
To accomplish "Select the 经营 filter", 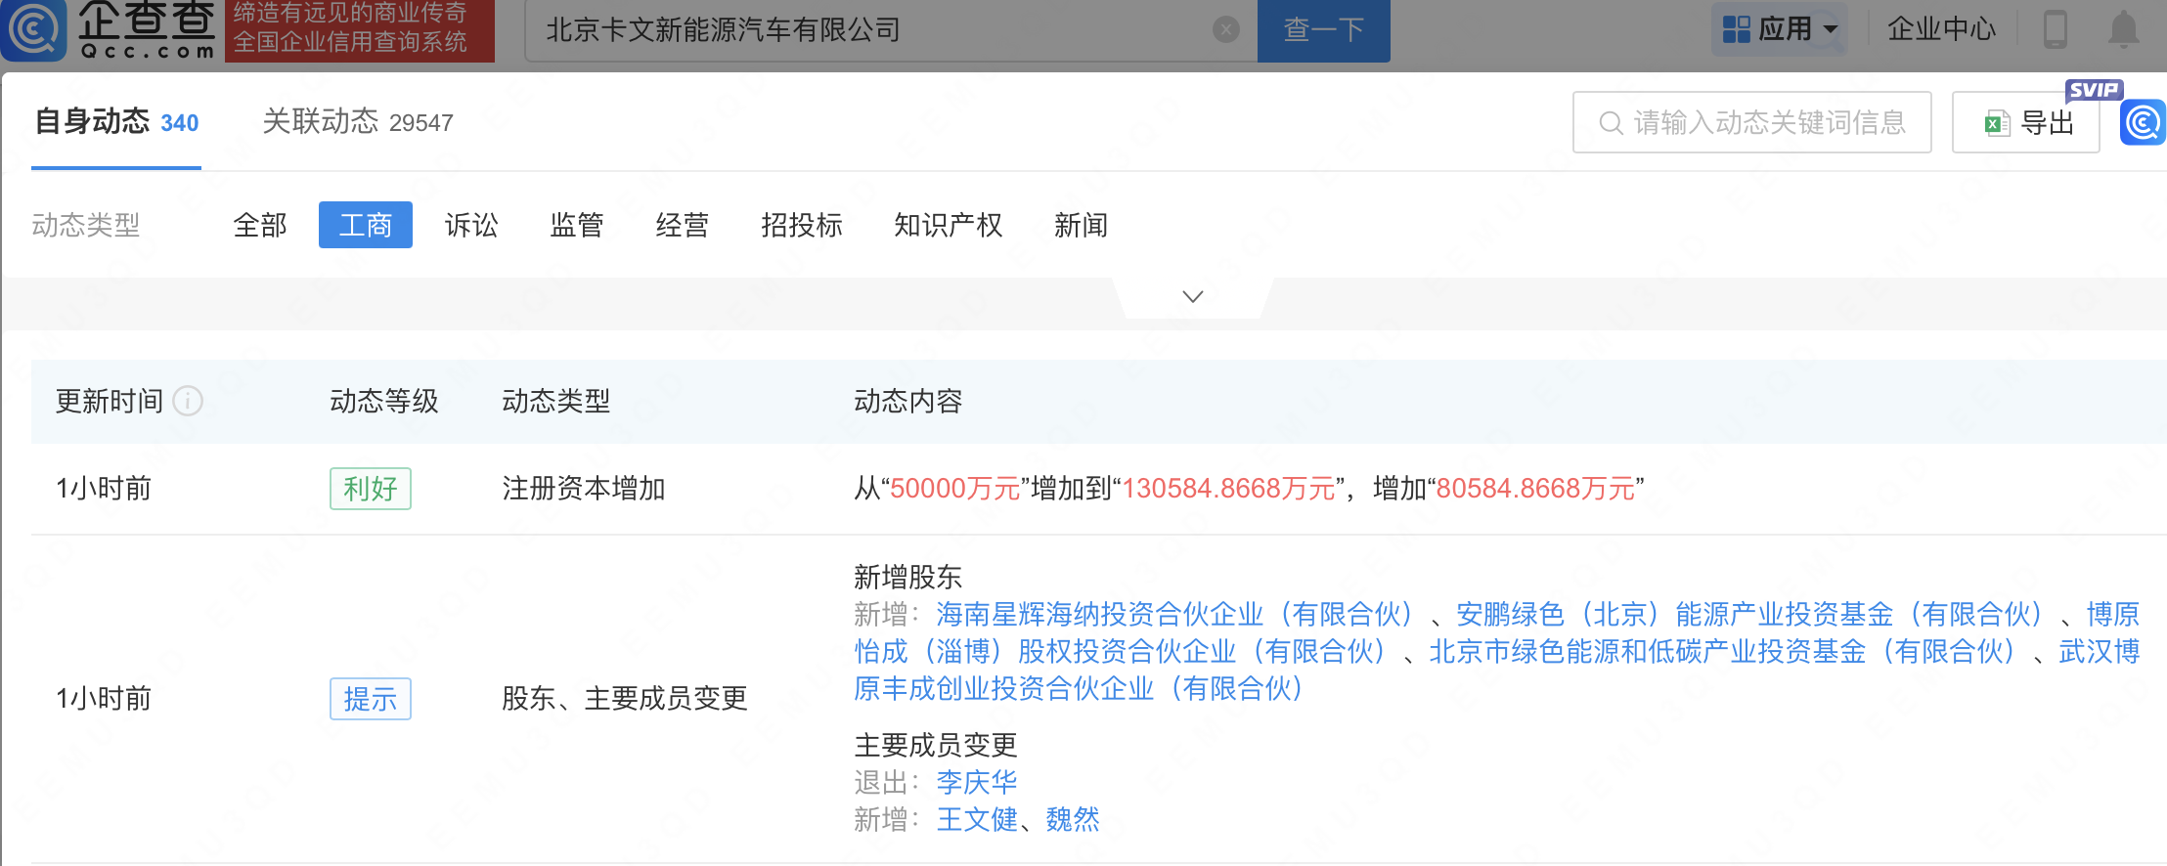I will click(x=683, y=226).
